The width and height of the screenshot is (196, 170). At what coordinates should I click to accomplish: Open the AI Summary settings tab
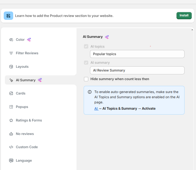[x=26, y=80]
